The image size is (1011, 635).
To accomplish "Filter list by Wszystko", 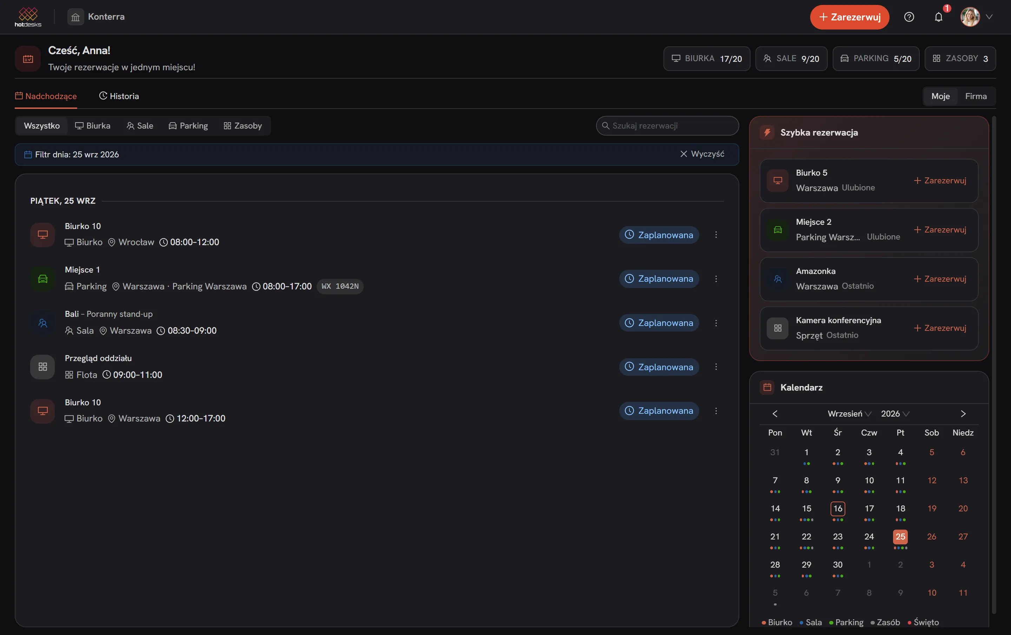I will click(x=41, y=126).
